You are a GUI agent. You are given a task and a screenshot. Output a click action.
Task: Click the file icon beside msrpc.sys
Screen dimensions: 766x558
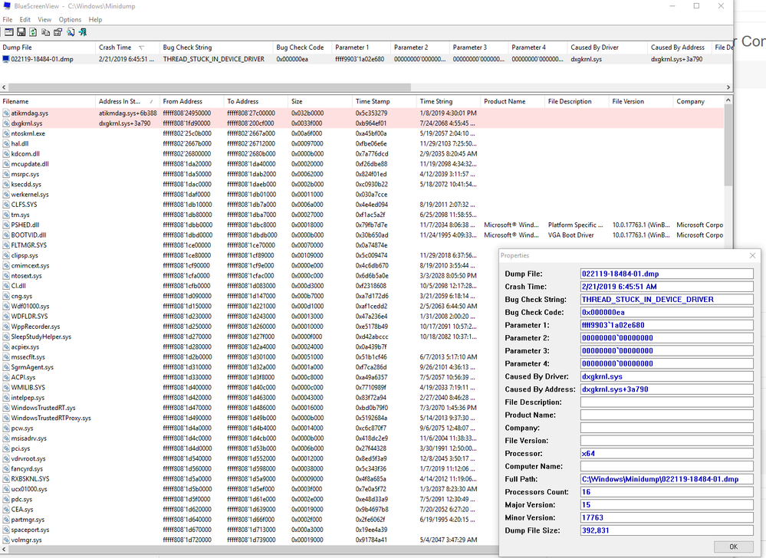6,174
